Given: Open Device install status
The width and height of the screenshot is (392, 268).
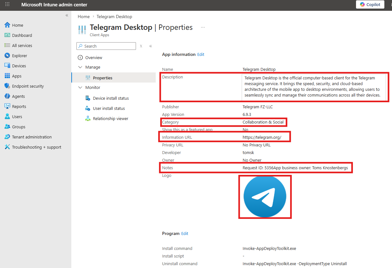Looking at the screenshot, I should tap(111, 98).
